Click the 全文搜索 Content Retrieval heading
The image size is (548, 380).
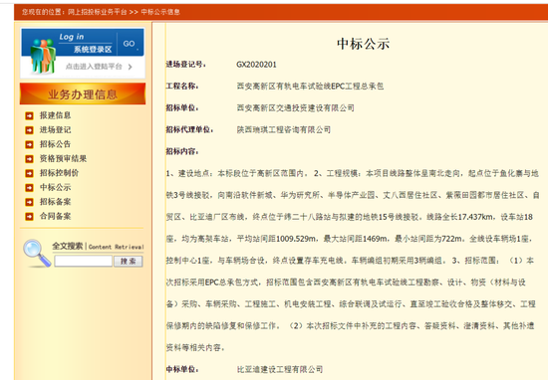(x=98, y=247)
